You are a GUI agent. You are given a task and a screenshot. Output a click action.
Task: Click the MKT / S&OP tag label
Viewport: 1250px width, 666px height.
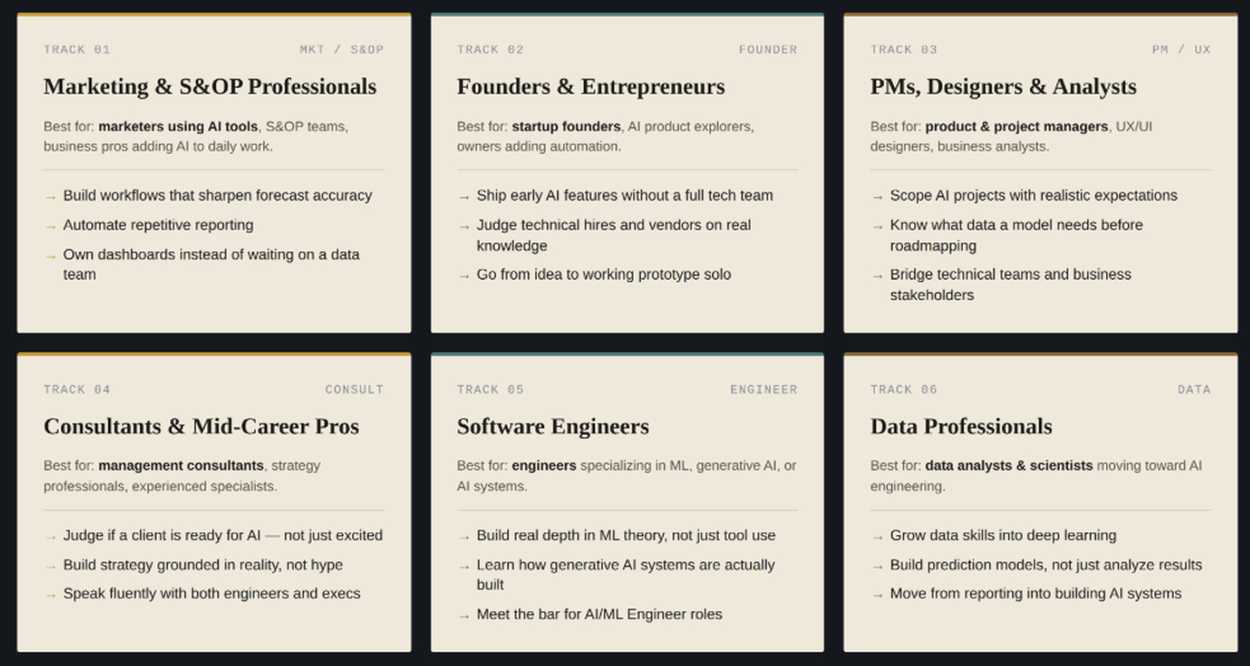coord(342,49)
